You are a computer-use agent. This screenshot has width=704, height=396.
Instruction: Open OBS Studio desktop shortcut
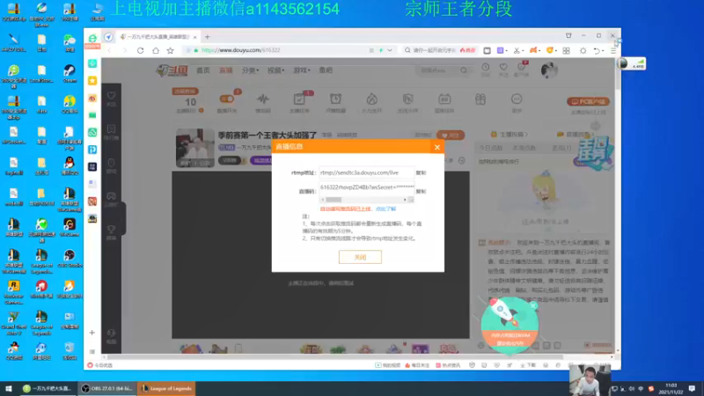coord(70,259)
